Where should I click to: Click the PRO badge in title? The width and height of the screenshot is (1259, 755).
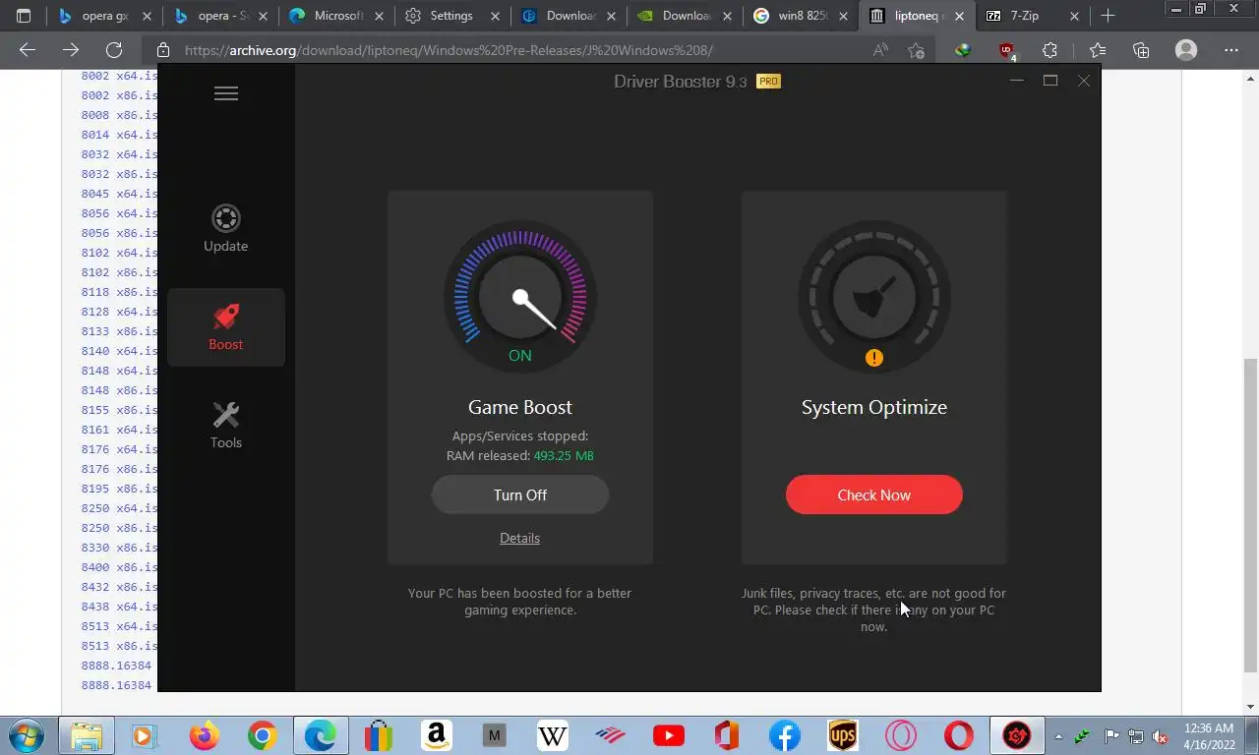768,82
